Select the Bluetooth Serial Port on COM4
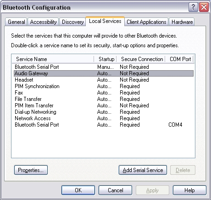This screenshot has width=211, height=200. [x=104, y=125]
